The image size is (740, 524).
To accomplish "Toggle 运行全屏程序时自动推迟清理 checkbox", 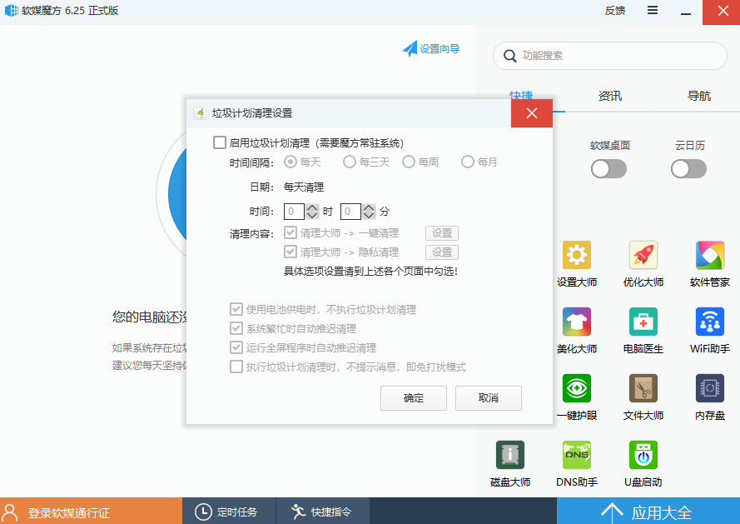I will tap(236, 347).
